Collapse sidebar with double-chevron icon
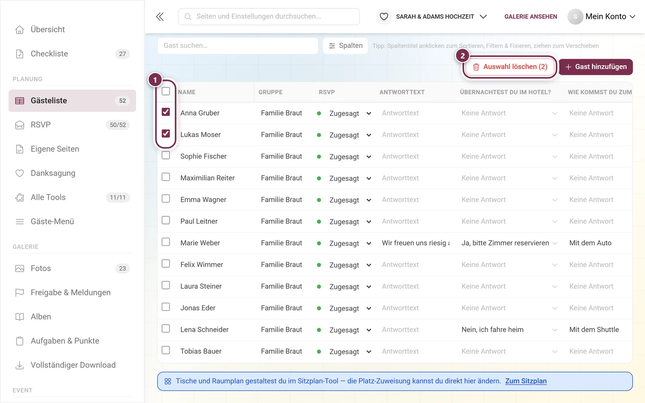The height and width of the screenshot is (403, 645). click(160, 17)
